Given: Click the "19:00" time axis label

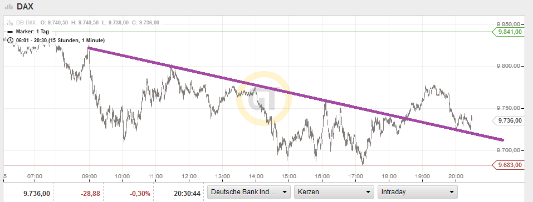Looking at the screenshot, I should coord(422,176).
